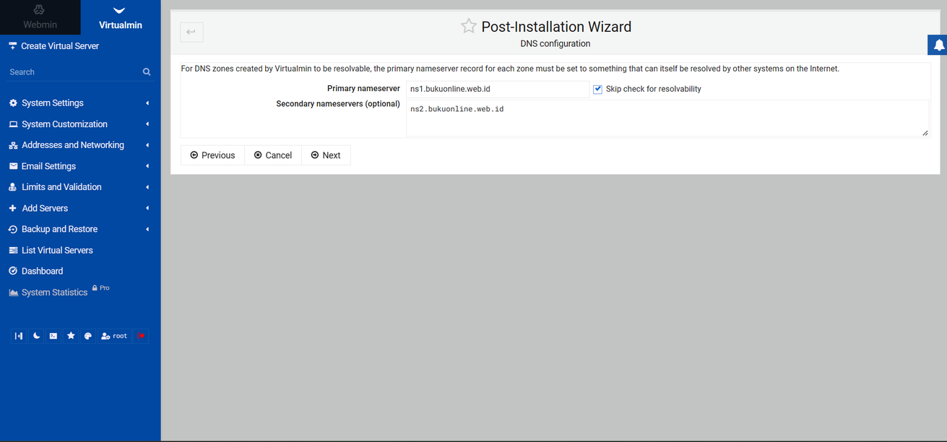Expand System Settings menu

(53, 103)
